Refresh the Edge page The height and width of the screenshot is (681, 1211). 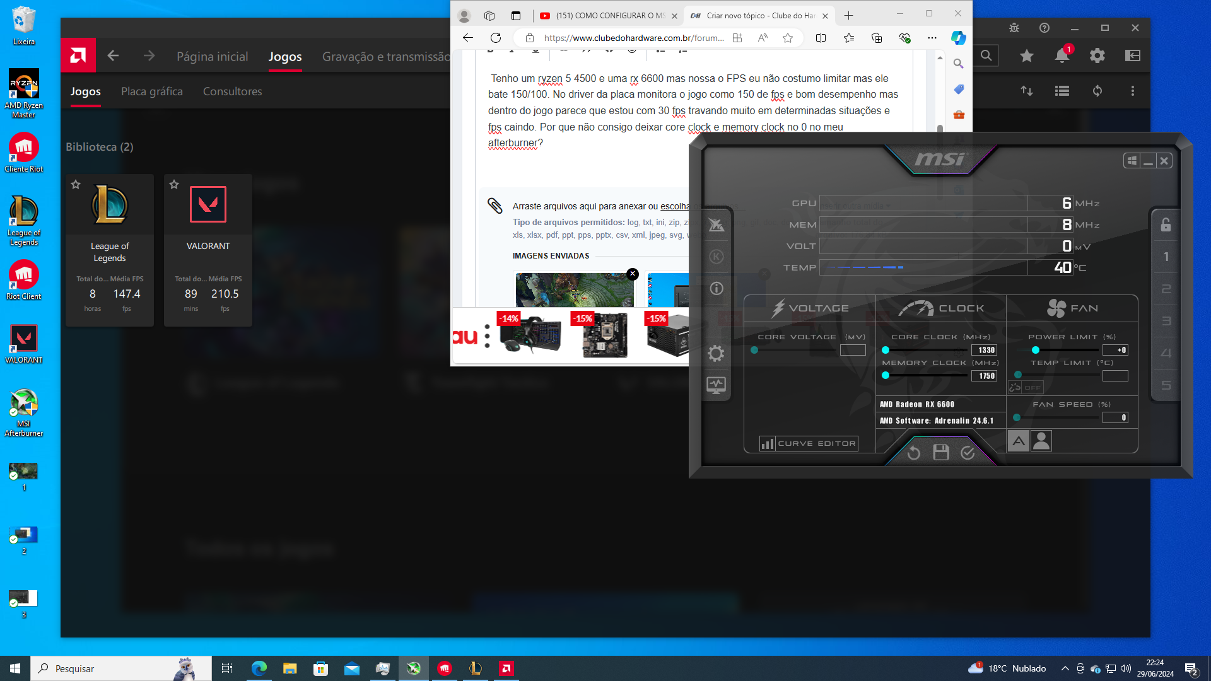[x=496, y=38]
